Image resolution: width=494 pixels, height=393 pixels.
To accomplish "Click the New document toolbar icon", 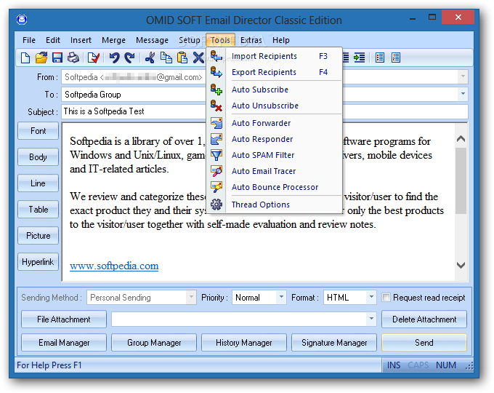I will (x=25, y=57).
